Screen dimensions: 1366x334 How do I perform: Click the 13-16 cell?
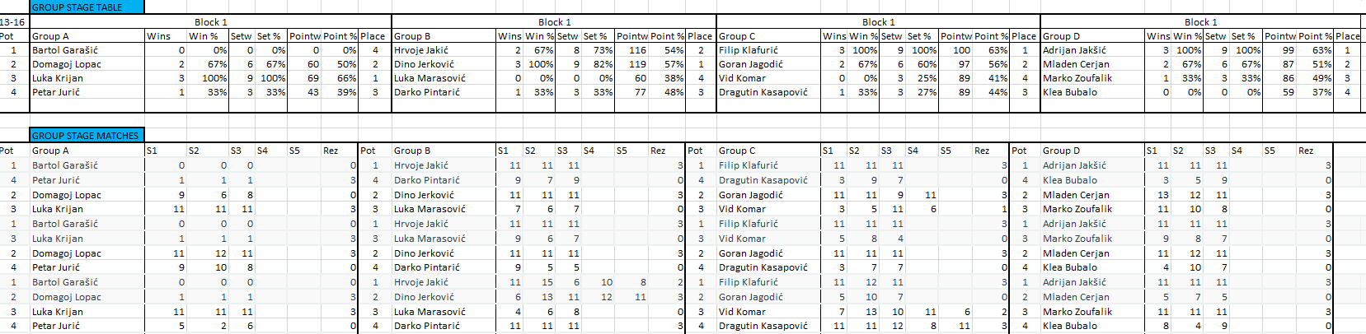click(x=13, y=22)
